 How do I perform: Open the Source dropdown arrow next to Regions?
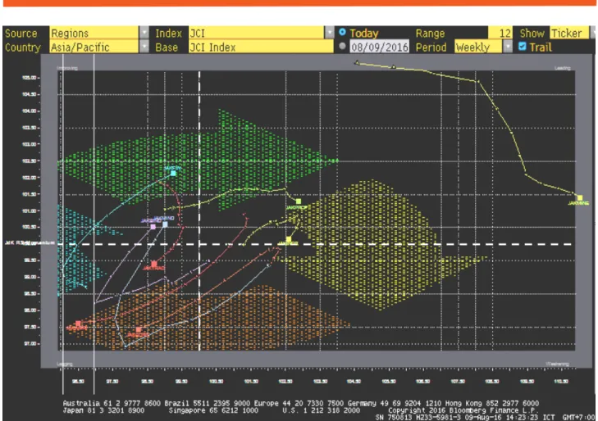[x=144, y=33]
